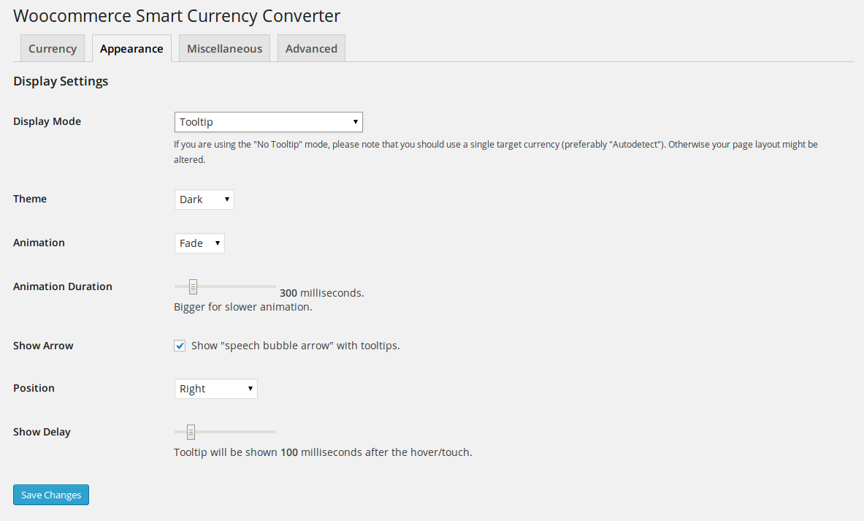
Task: Click the Show Delay label
Action: (x=42, y=433)
